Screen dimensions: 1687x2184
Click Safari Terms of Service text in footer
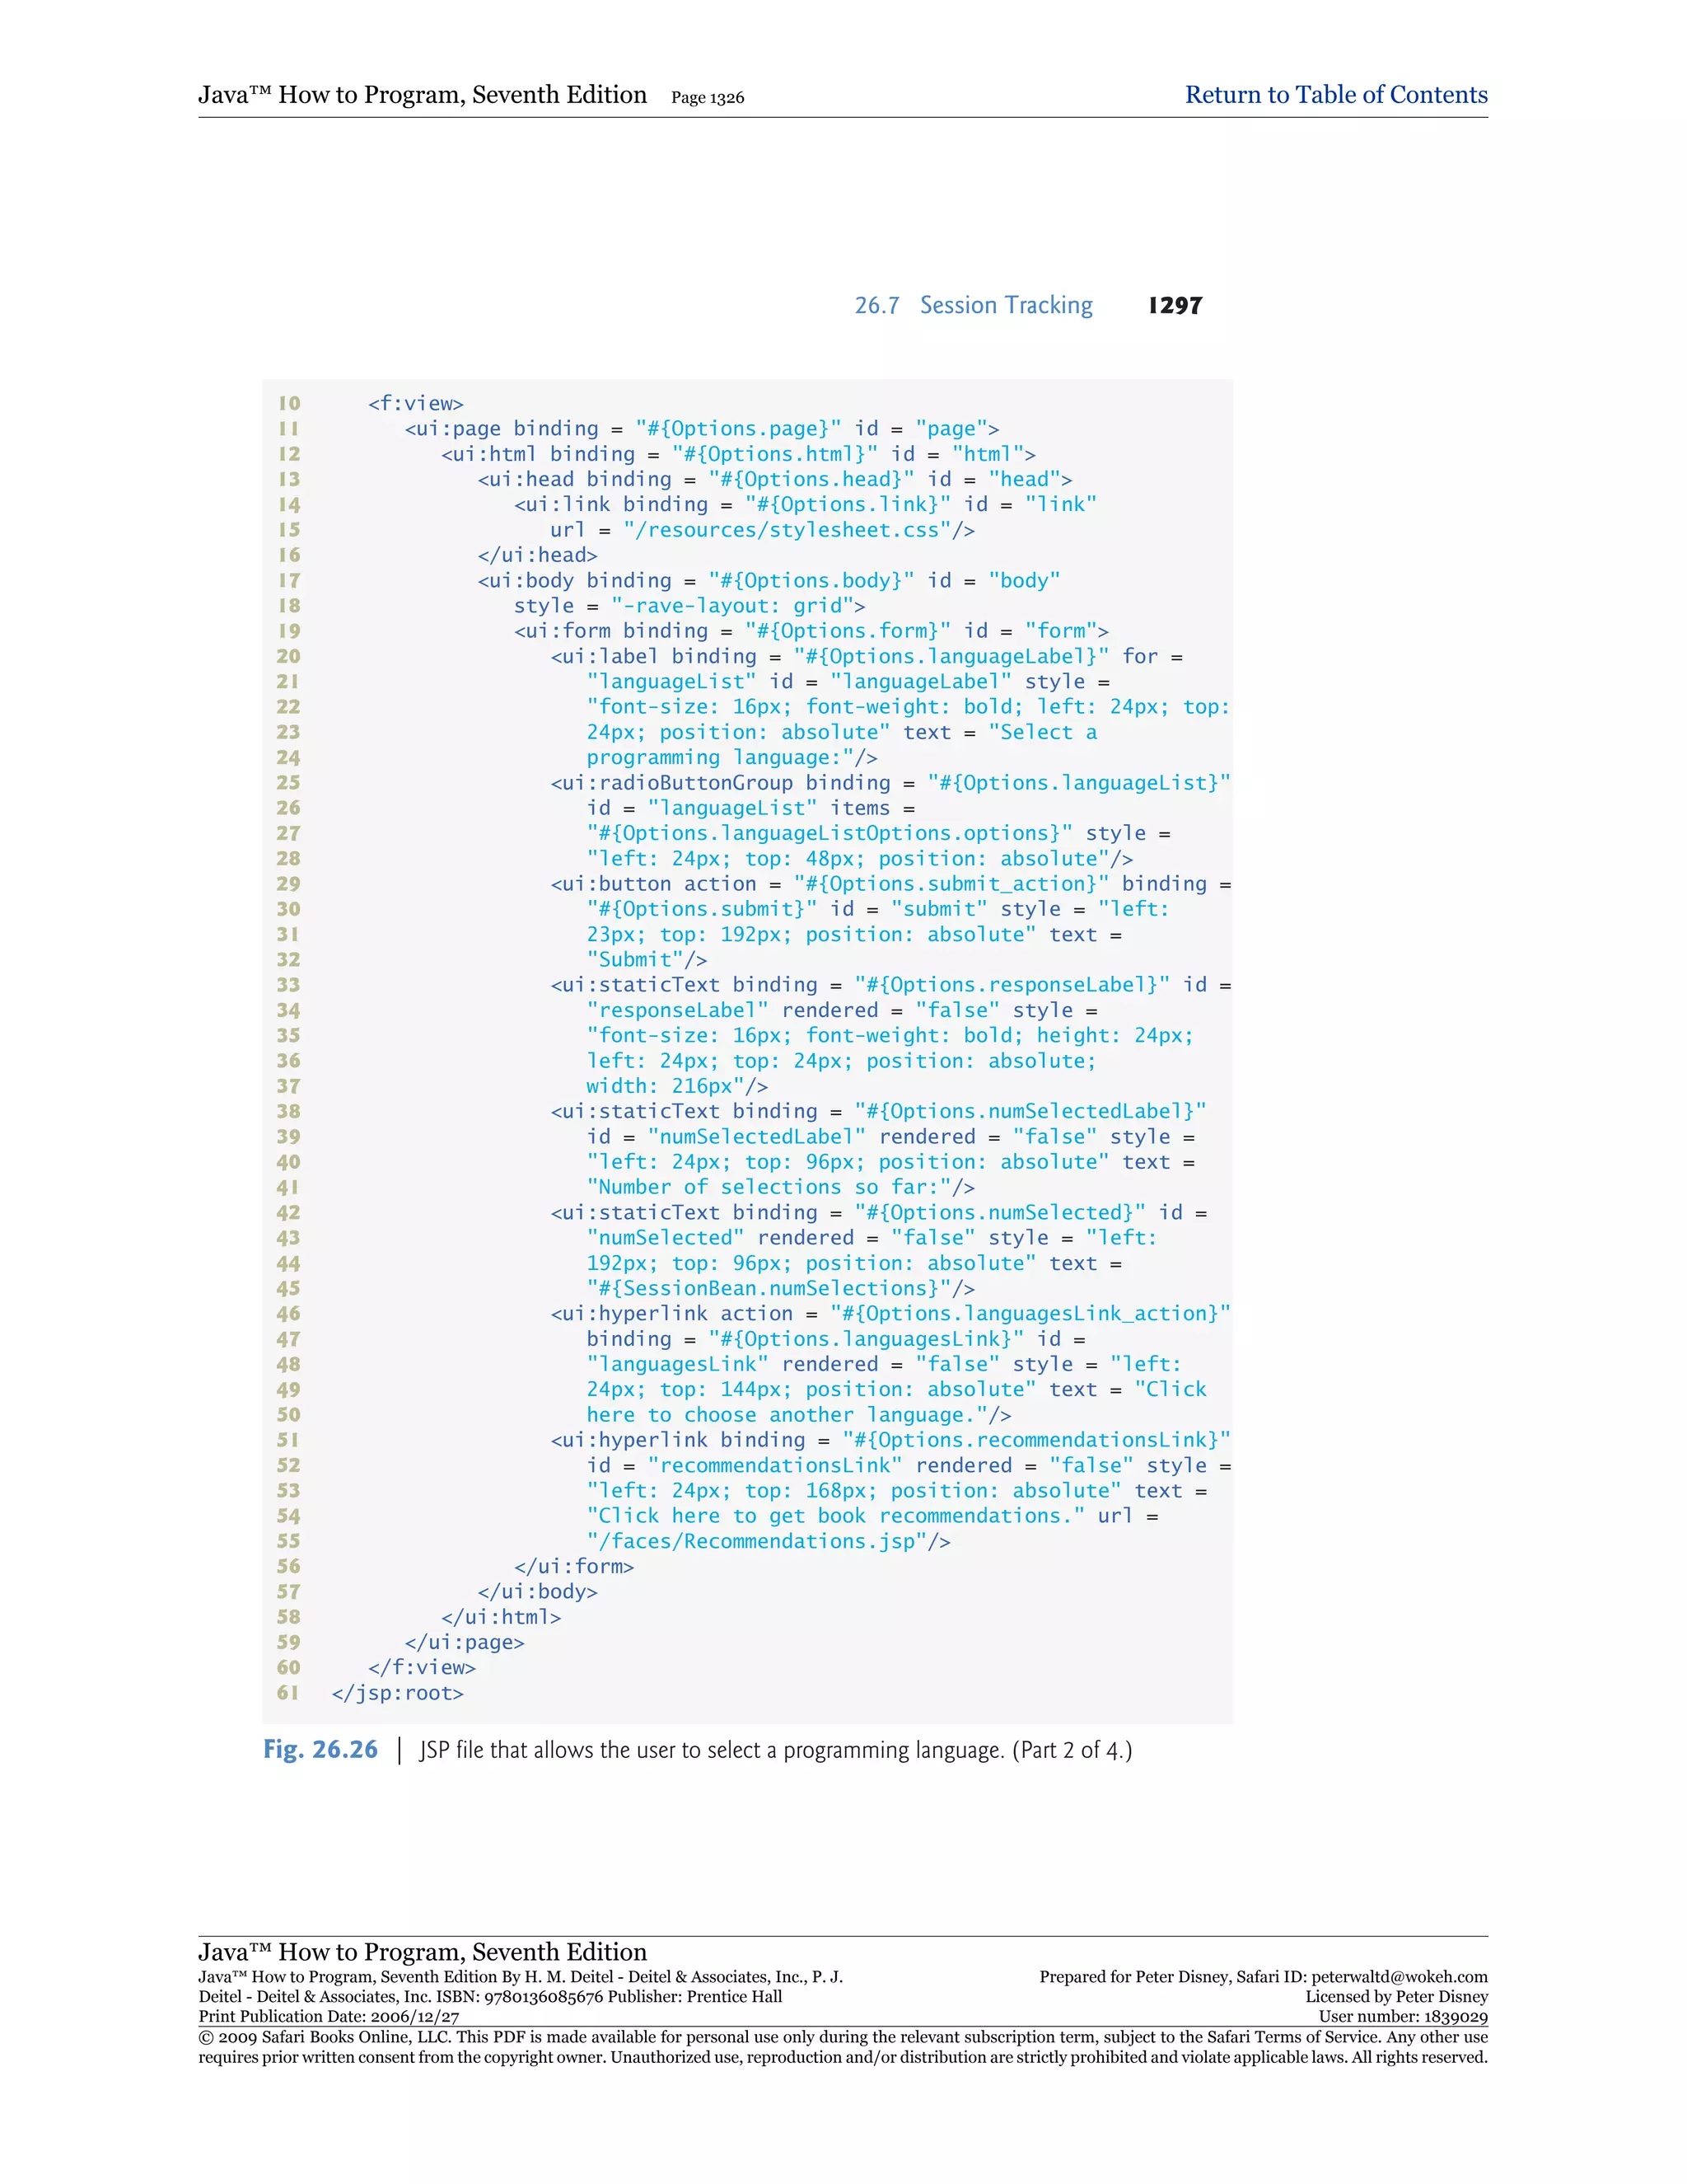[1292, 2037]
